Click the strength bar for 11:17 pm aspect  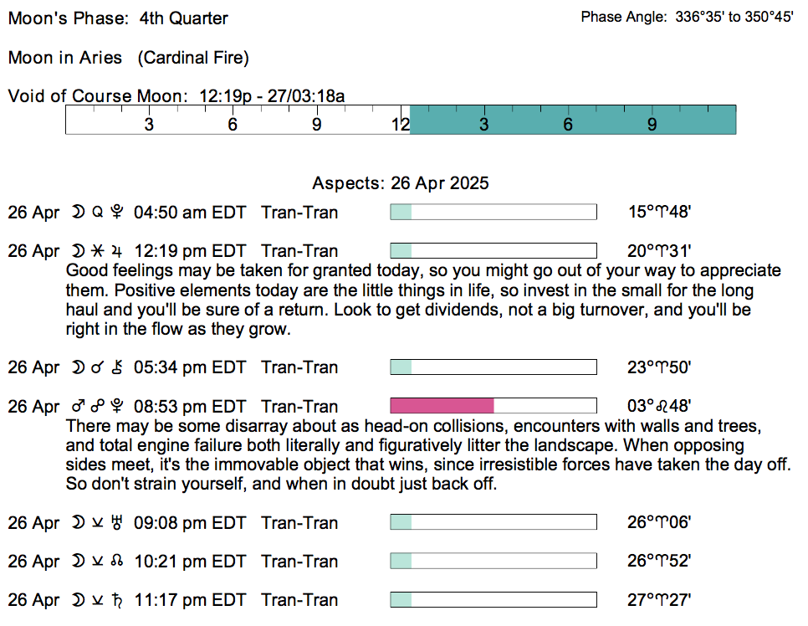[493, 600]
